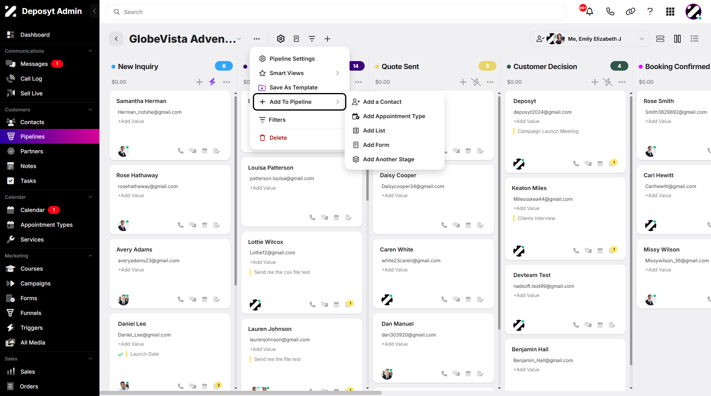Click the horizontal scrollbar at the bottom
The image size is (711, 396).
click(x=241, y=393)
